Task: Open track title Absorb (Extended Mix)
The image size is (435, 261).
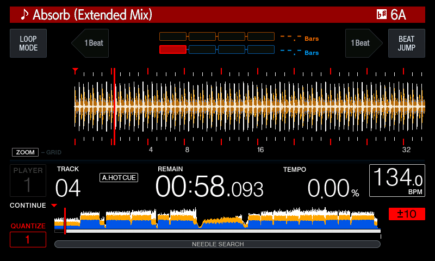Action: [92, 15]
